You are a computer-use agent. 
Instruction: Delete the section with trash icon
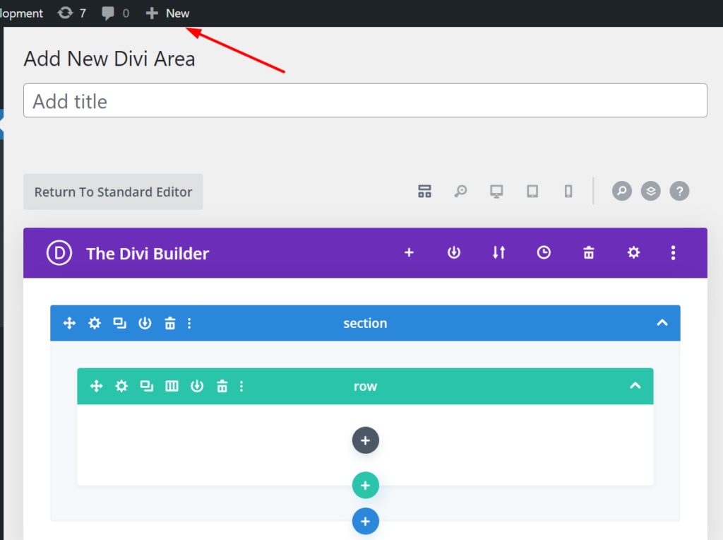(x=170, y=323)
